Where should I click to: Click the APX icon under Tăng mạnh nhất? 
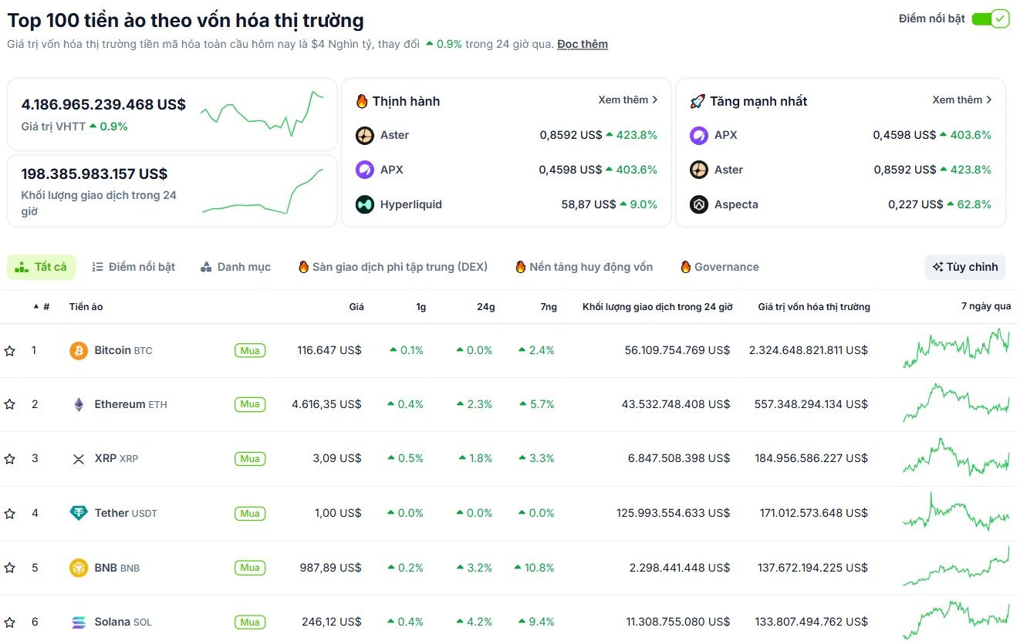698,135
